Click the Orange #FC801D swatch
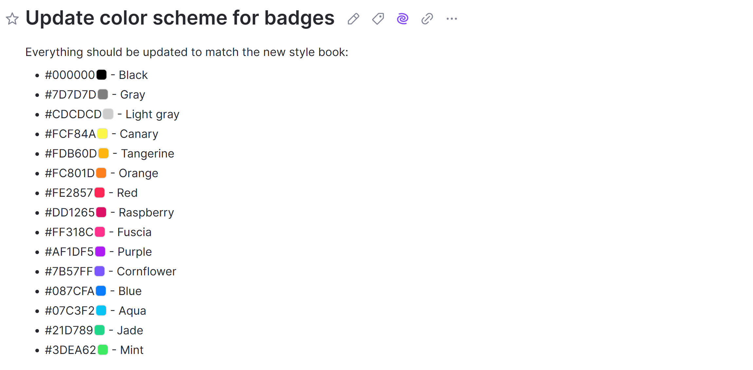Image resolution: width=753 pixels, height=370 pixels. 101,173
